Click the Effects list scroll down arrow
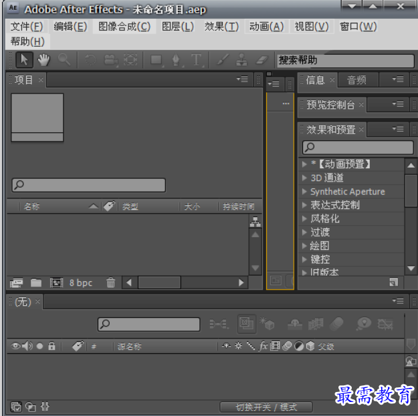This screenshot has height=416, width=418. (411, 268)
